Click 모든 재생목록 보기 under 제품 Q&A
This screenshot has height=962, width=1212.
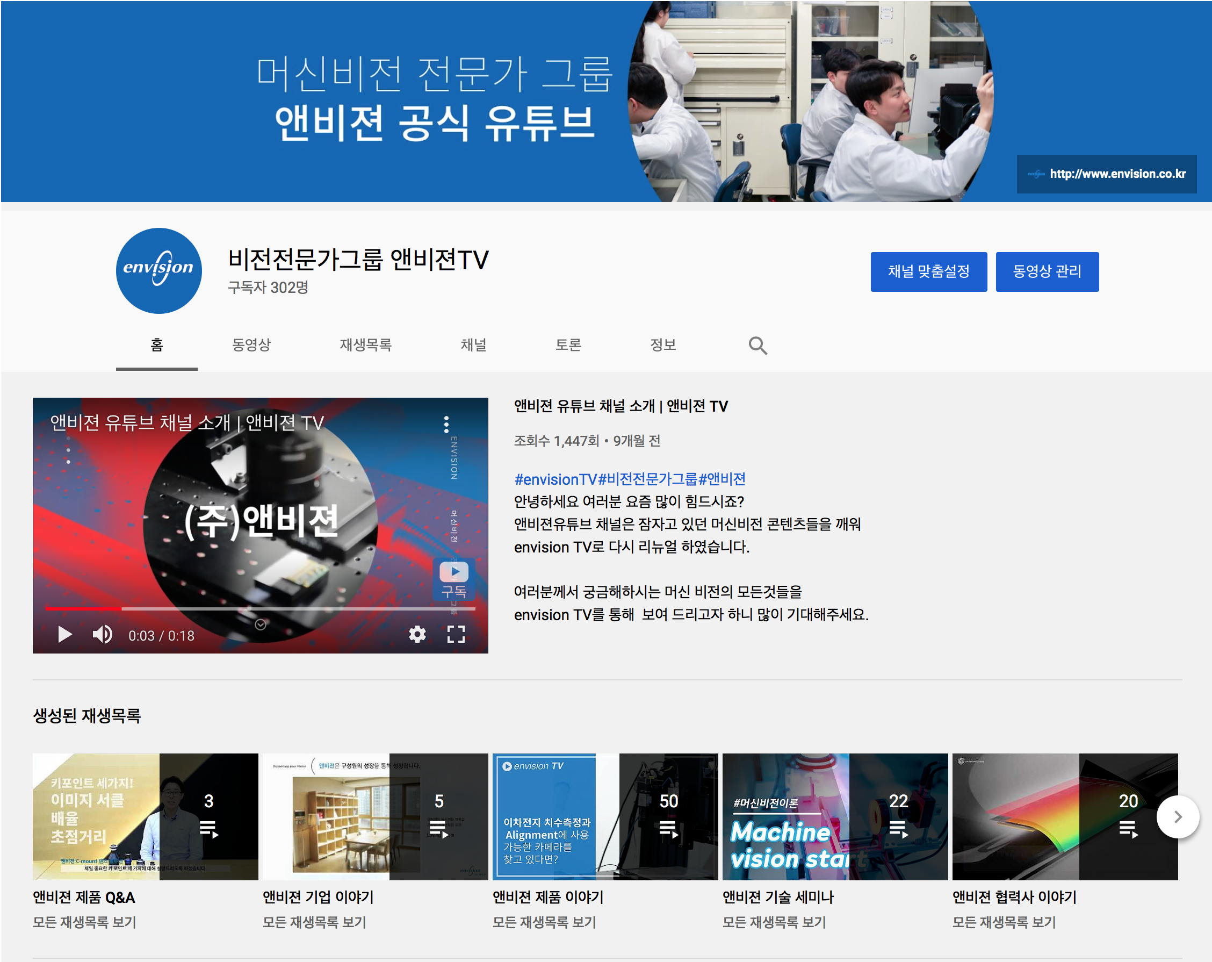coord(84,922)
